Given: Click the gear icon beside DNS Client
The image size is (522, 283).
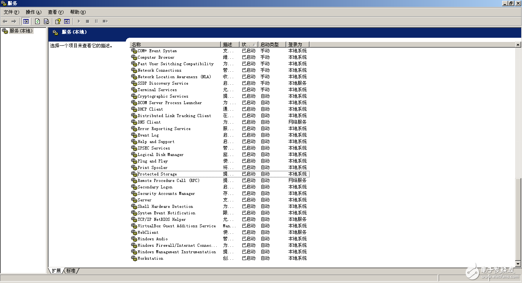Looking at the screenshot, I should [134, 122].
